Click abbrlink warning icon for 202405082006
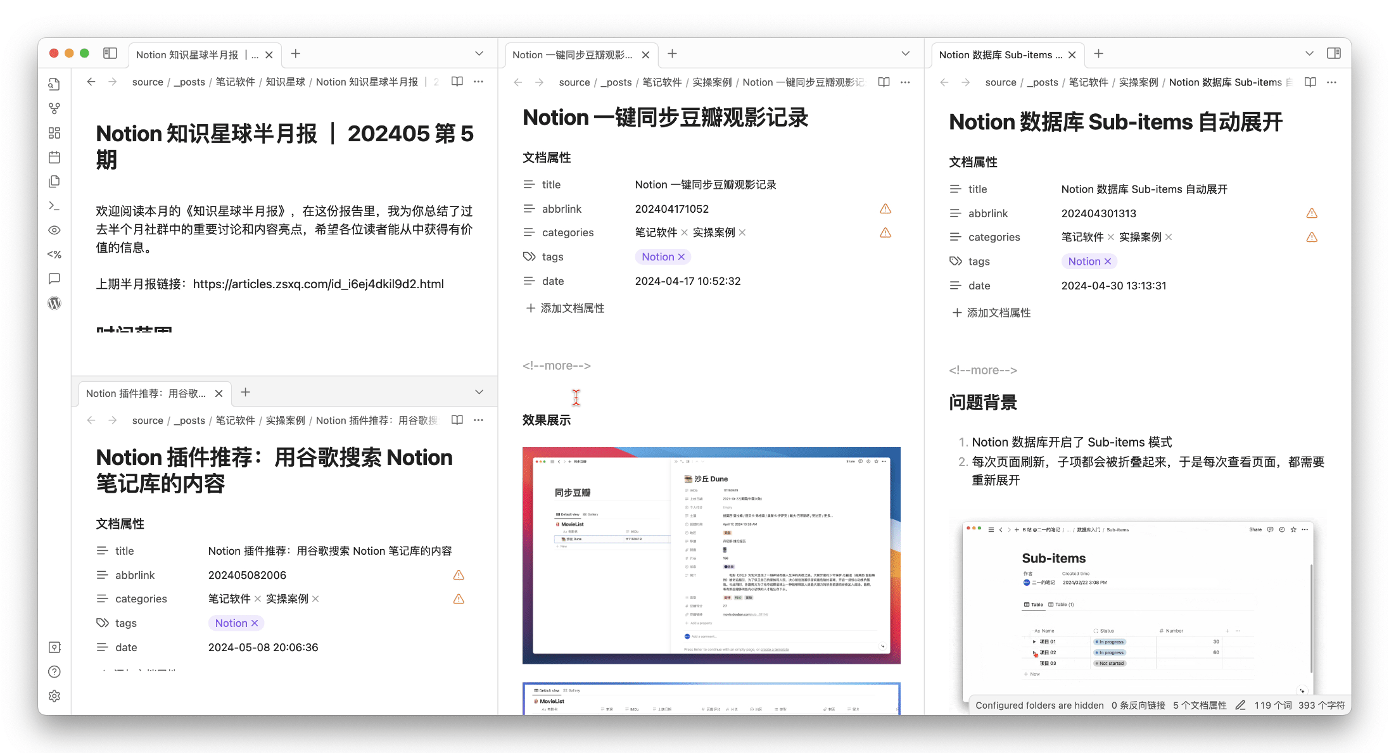The height and width of the screenshot is (753, 1389). coord(459,575)
